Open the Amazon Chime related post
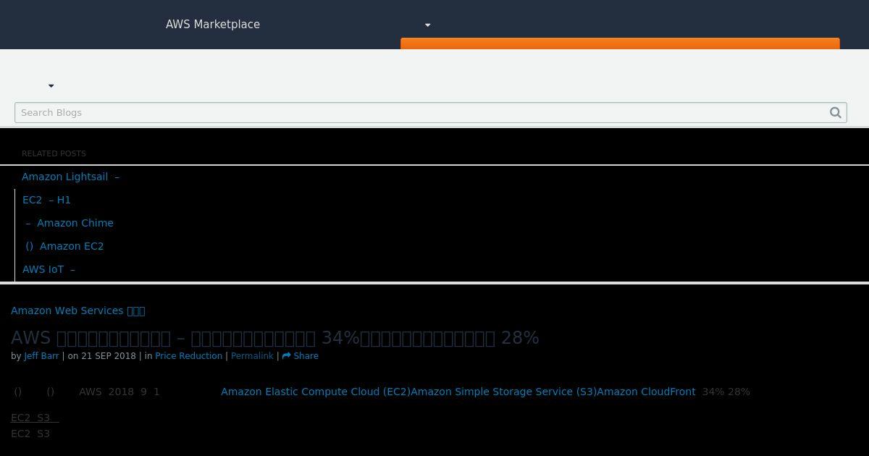The image size is (869, 456). (x=70, y=223)
